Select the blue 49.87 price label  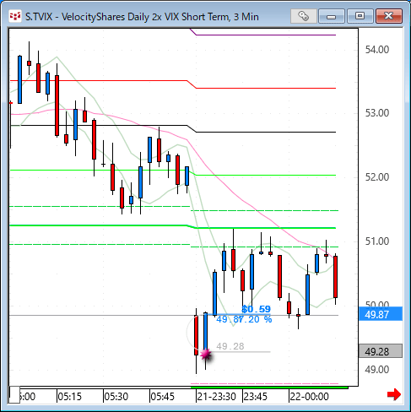pyautogui.click(x=381, y=314)
